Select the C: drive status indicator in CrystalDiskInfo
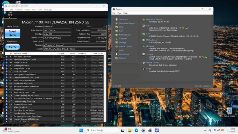The width and height of the screenshot is (238, 134). tap(5, 12)
